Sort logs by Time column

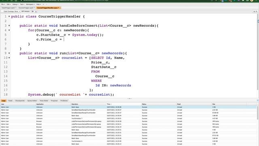(x=123, y=104)
